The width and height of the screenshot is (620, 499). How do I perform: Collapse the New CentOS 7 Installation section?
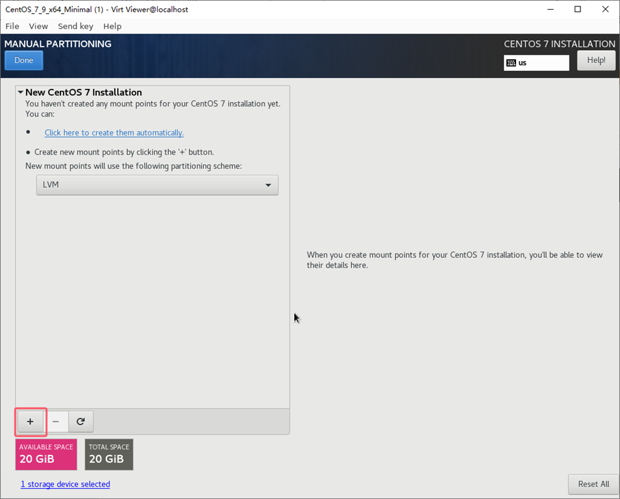click(21, 92)
